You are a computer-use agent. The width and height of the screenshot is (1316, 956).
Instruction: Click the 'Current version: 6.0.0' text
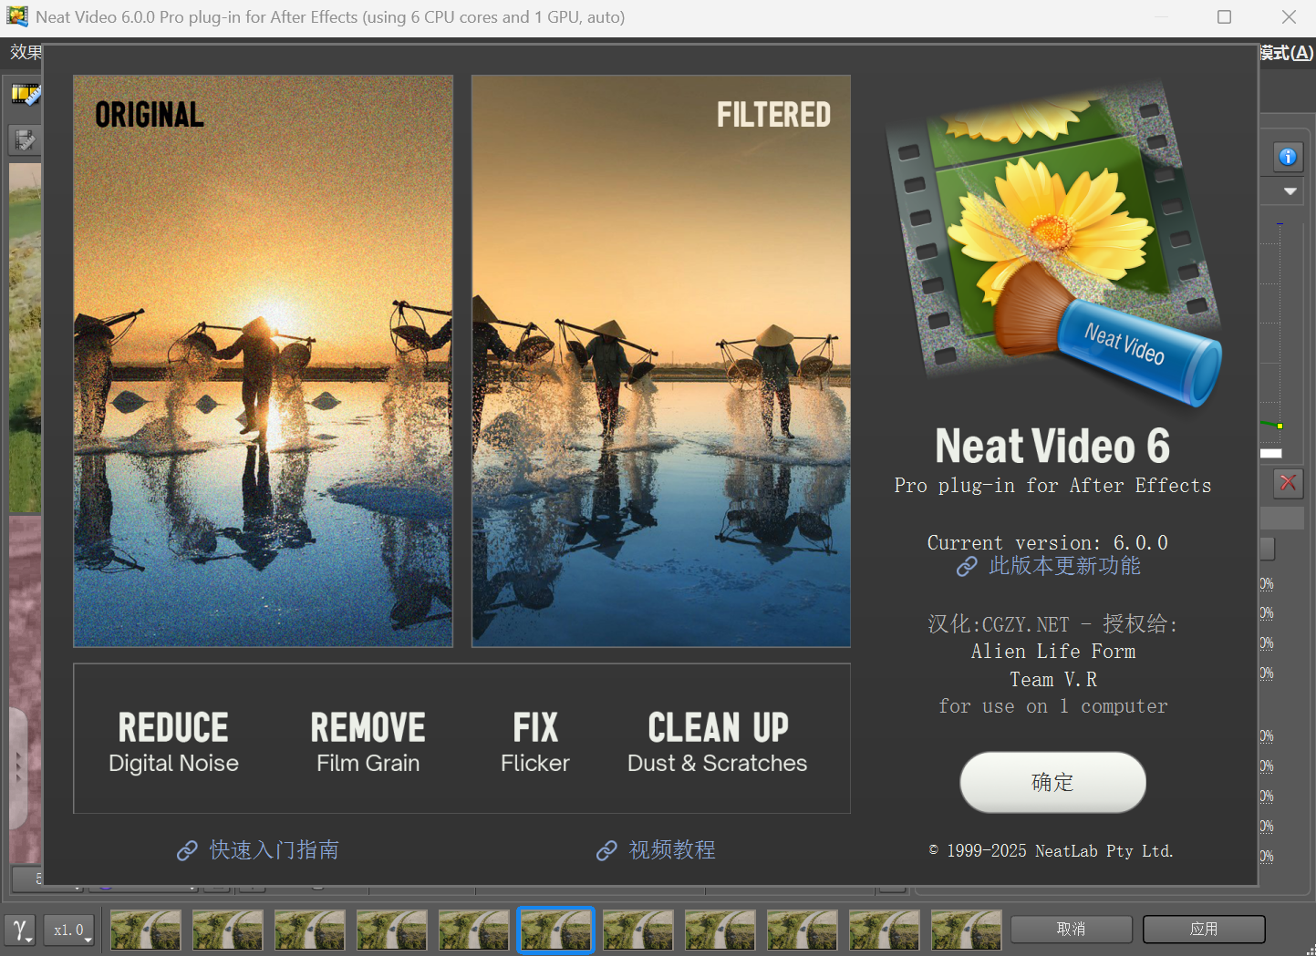coord(1047,542)
